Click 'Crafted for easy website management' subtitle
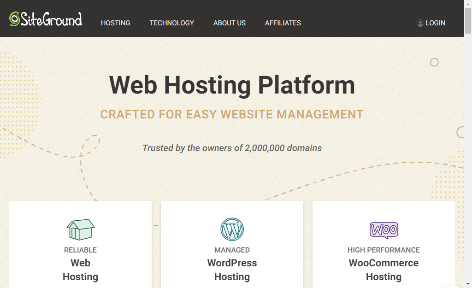 232,114
